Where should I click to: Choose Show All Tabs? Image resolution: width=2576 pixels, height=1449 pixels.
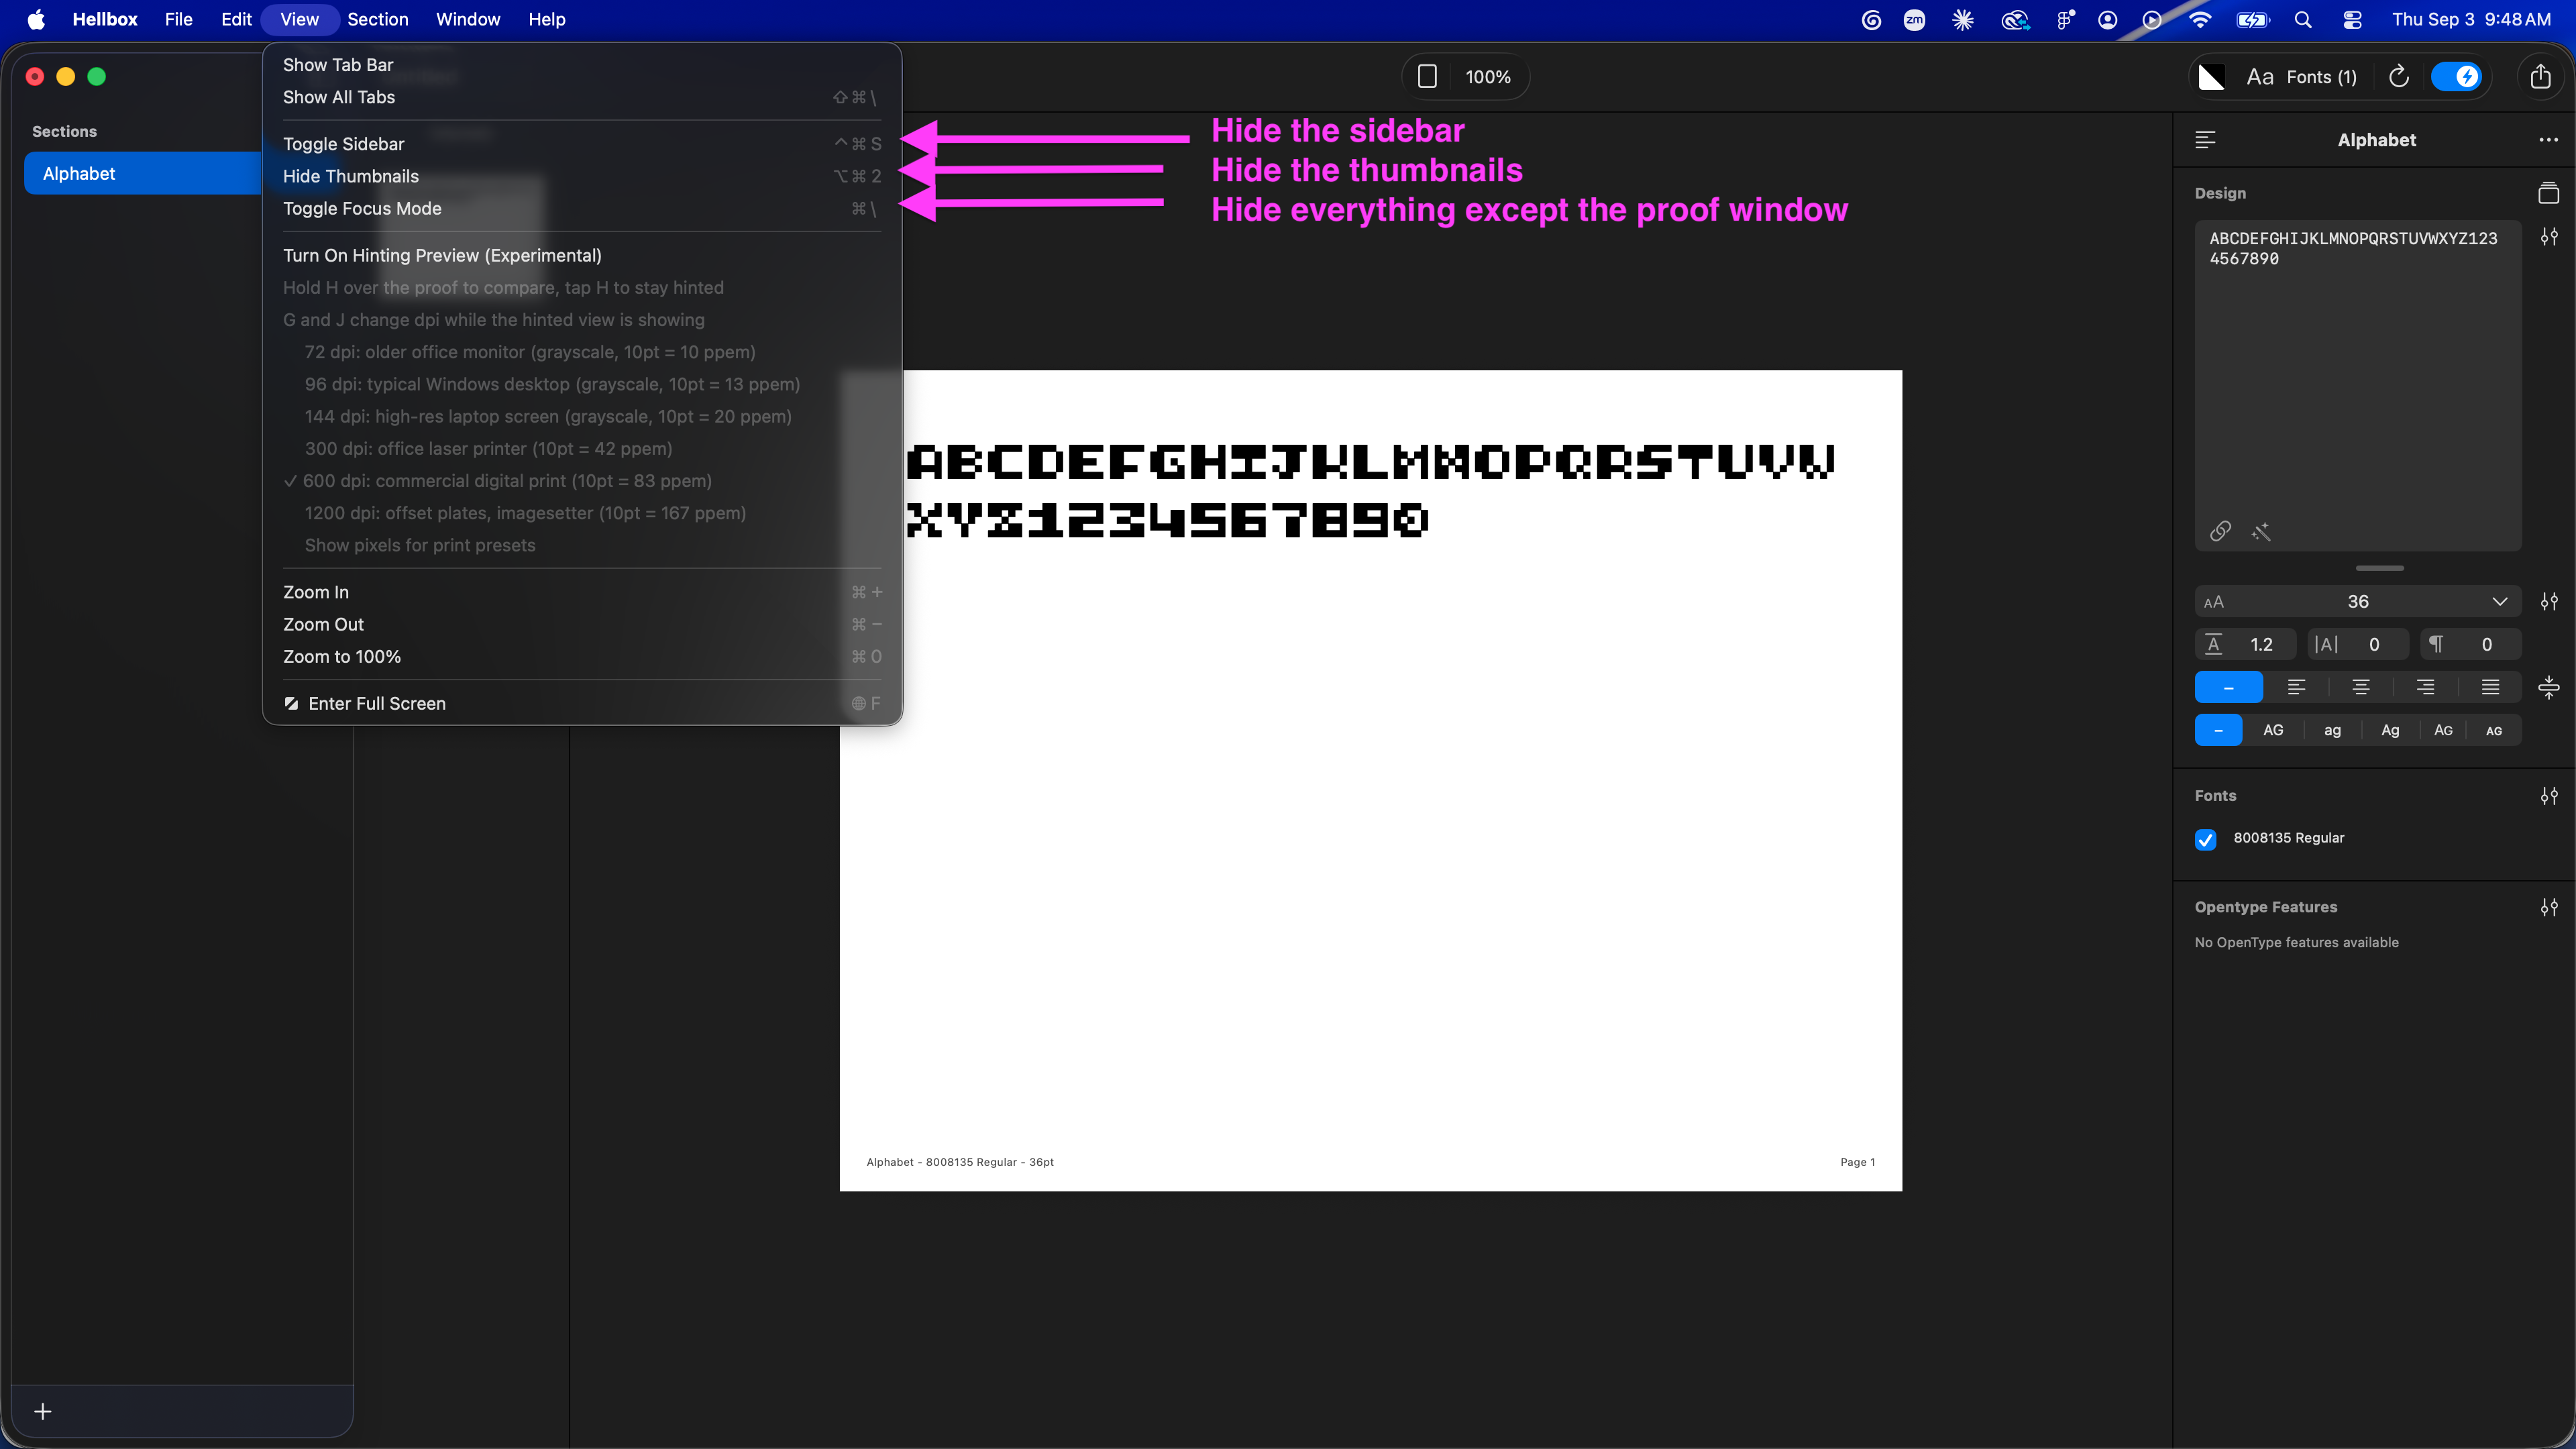click(x=582, y=97)
